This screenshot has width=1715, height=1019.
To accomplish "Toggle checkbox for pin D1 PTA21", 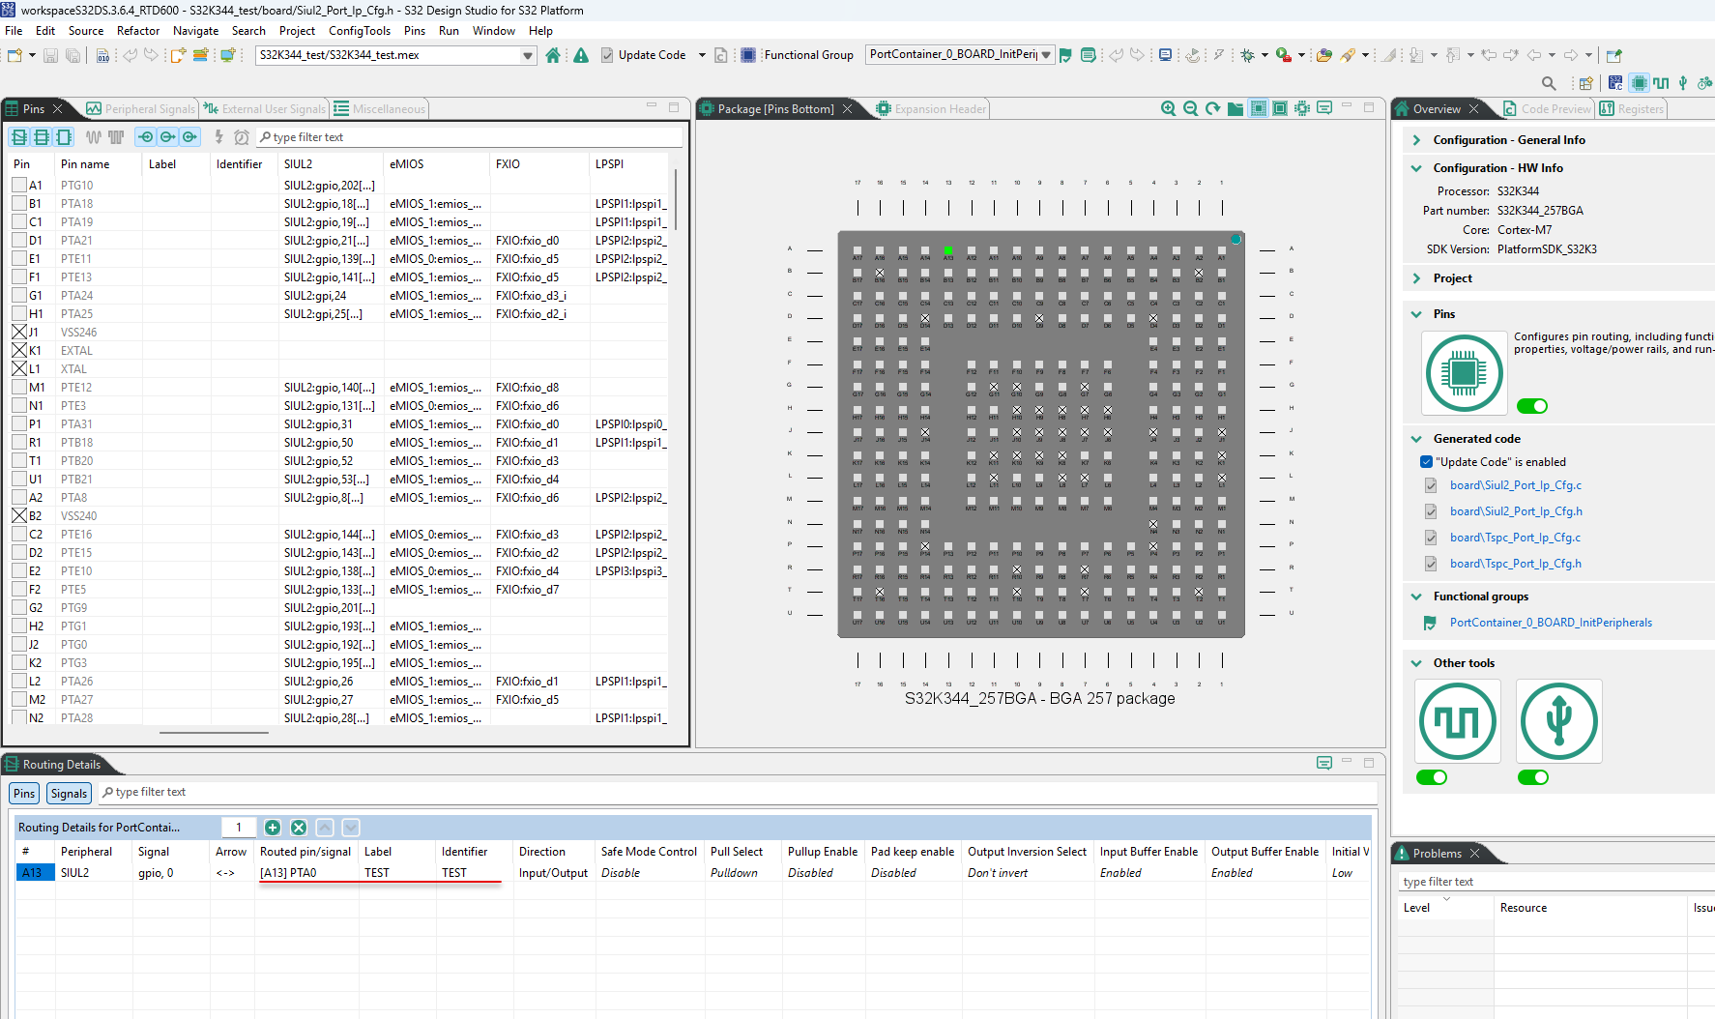I will coord(19,241).
